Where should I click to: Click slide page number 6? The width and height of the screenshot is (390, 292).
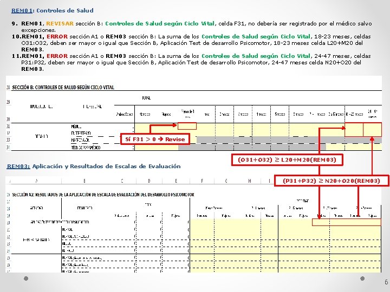click(386, 282)
